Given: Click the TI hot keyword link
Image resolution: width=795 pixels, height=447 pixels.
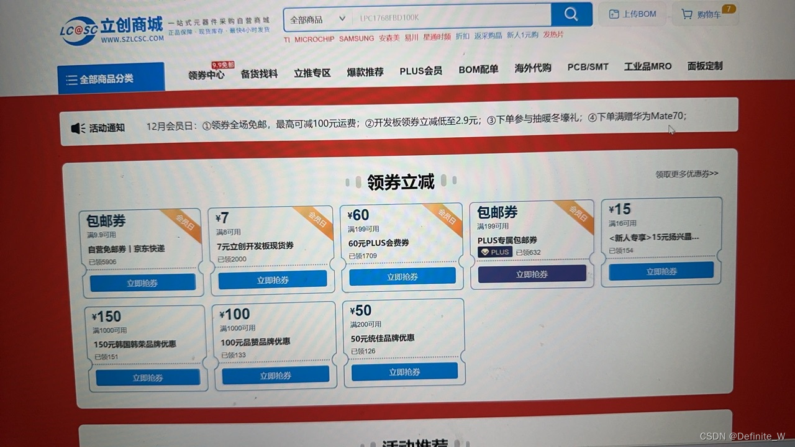Looking at the screenshot, I should pyautogui.click(x=287, y=39).
